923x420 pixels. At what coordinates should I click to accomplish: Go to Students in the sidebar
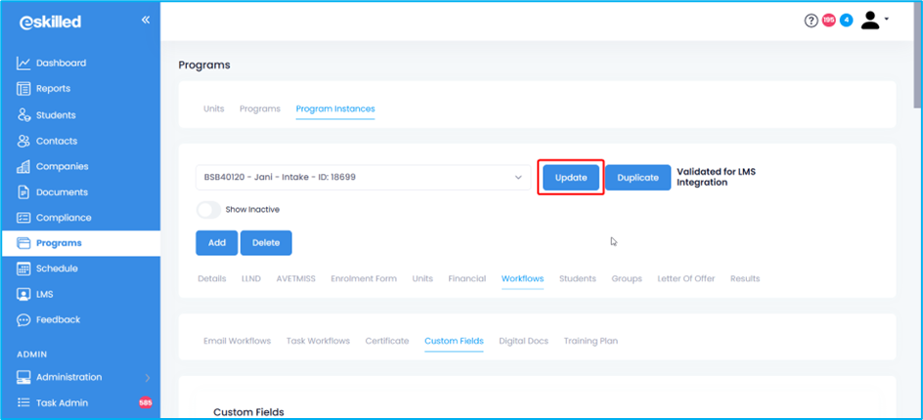56,115
